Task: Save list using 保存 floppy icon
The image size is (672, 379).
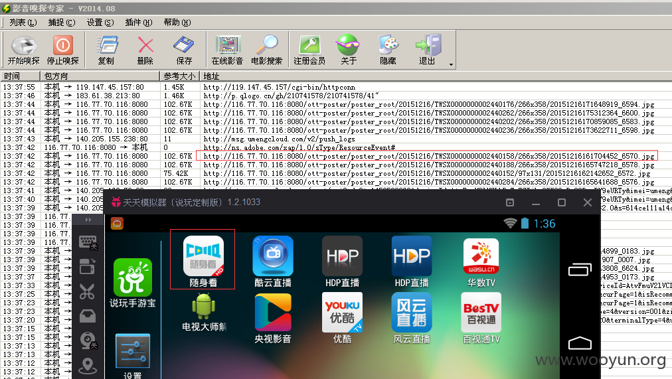Action: (x=184, y=50)
